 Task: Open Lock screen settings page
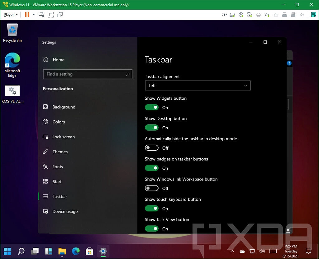coord(59,137)
